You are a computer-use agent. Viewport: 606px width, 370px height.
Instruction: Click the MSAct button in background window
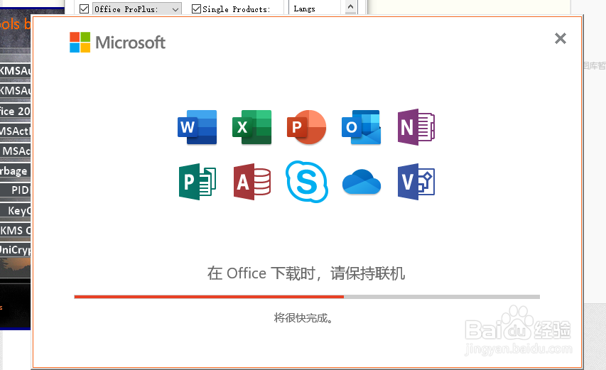coord(16,131)
